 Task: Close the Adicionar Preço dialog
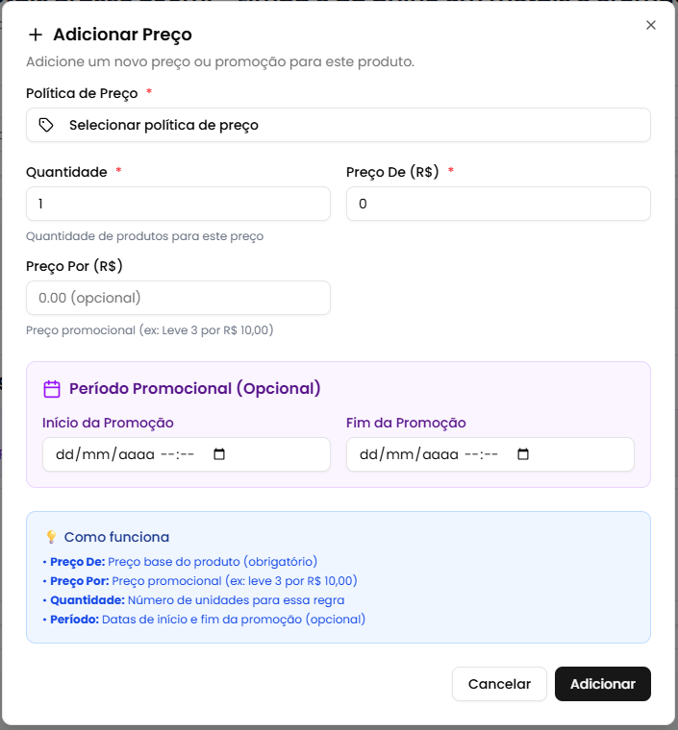coord(651,25)
